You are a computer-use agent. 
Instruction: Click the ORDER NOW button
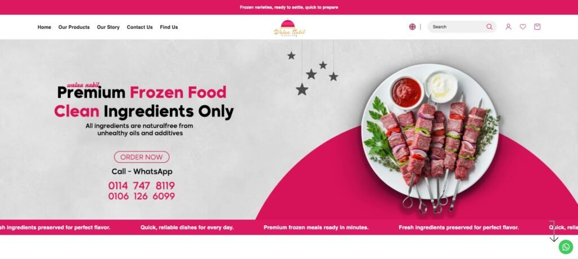(142, 157)
